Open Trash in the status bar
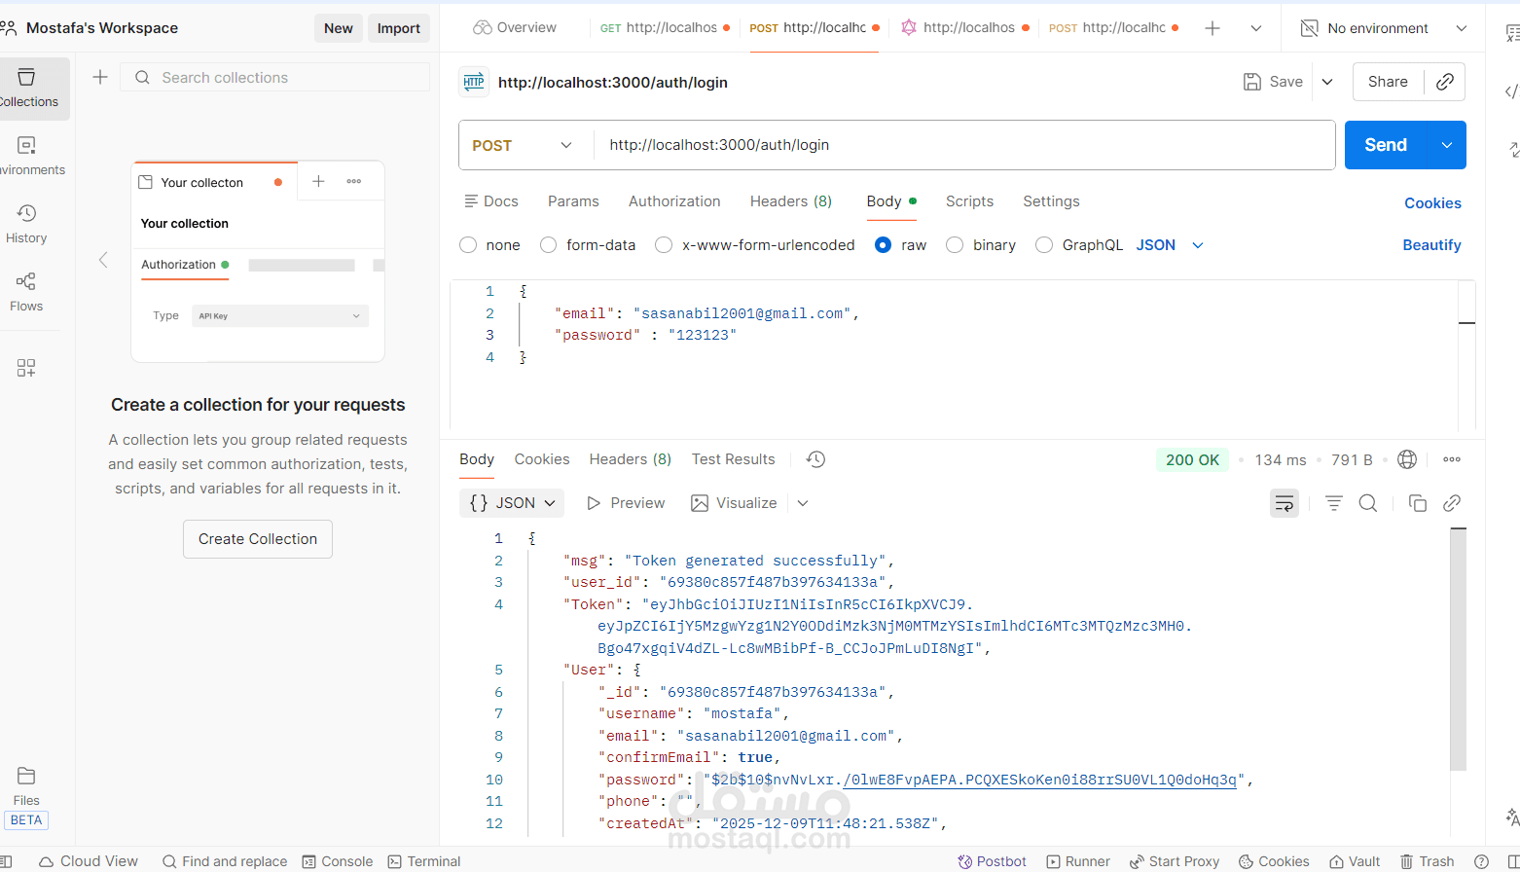This screenshot has width=1520, height=872. (1427, 861)
